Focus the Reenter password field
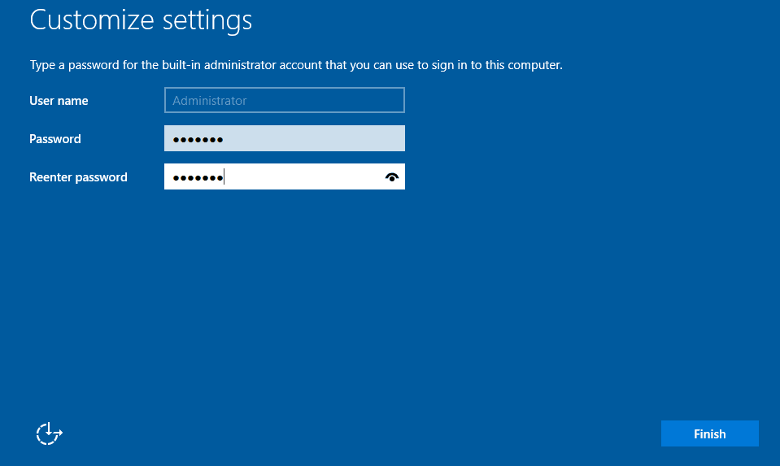The image size is (780, 466). 285,176
